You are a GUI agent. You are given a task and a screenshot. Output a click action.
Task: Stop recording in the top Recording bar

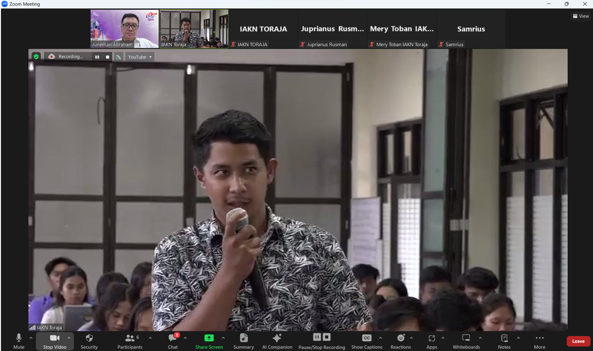coord(107,57)
